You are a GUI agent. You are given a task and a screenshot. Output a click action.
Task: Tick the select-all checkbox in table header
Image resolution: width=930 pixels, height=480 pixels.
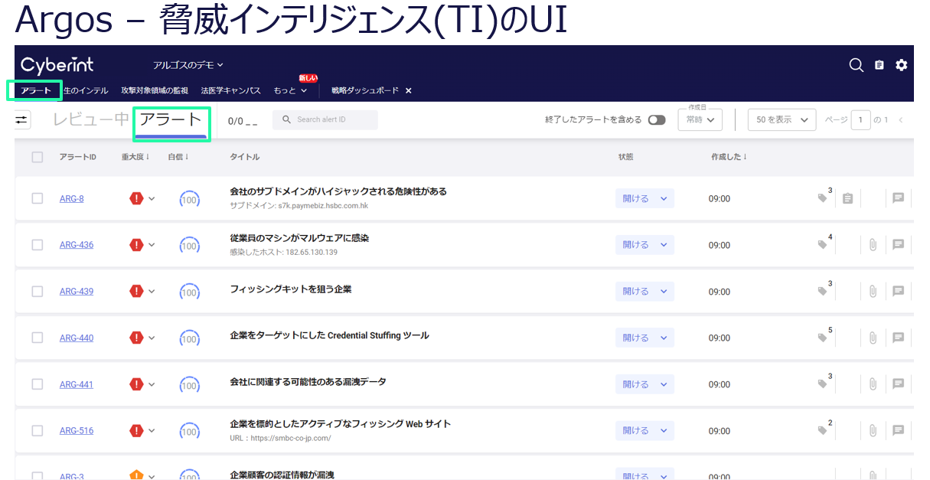point(38,157)
